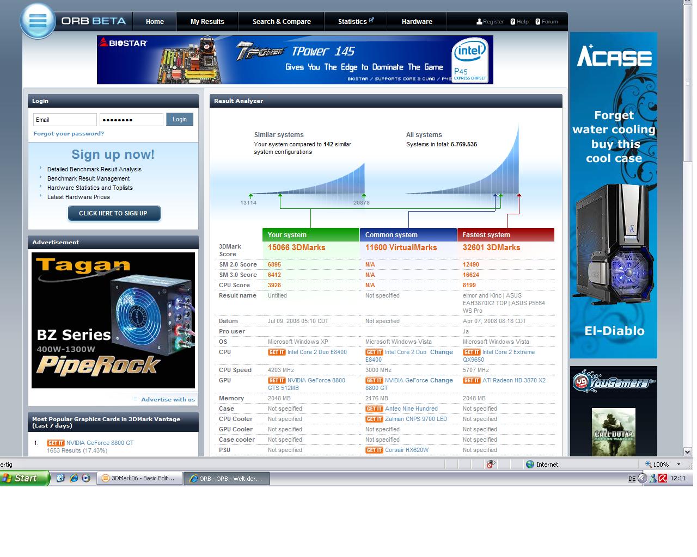Switch to ORB Internet Explorer taskbar window
697x557 pixels.
coord(227,479)
